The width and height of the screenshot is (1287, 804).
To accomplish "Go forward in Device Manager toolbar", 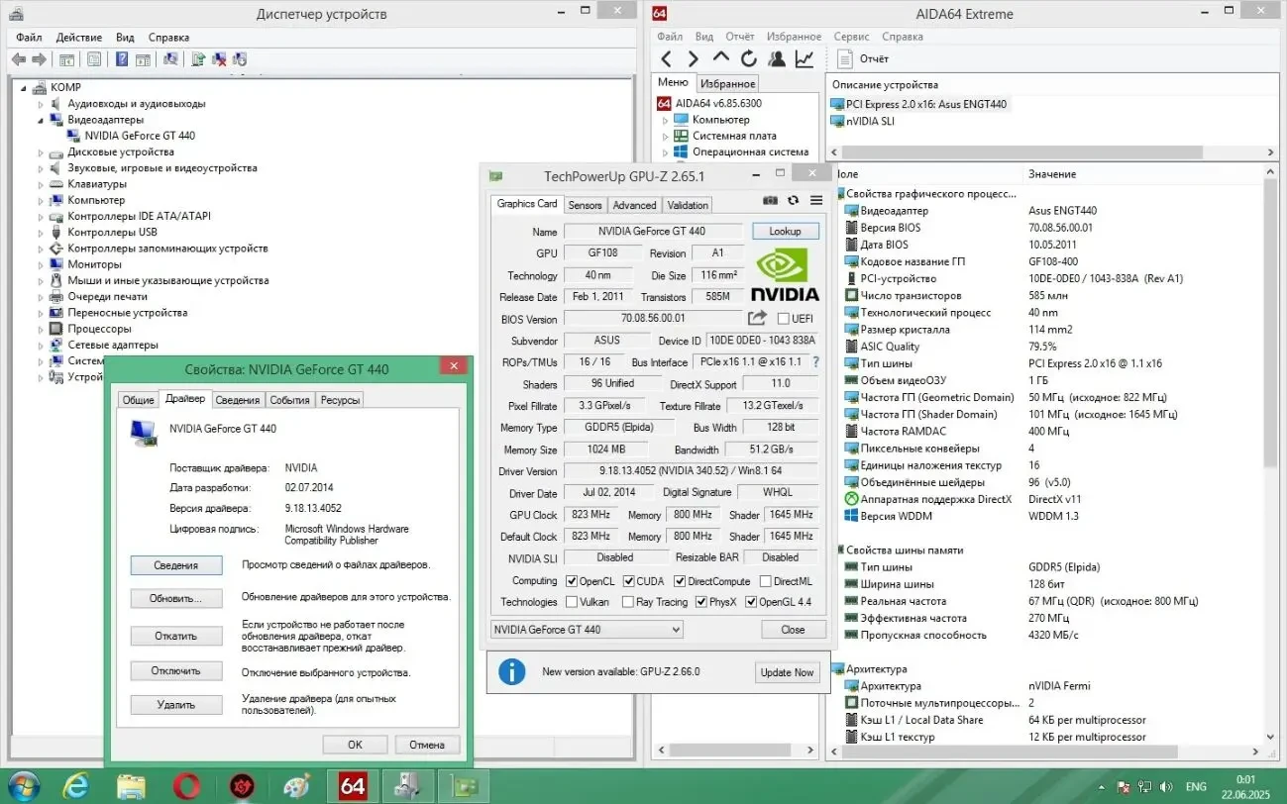I will [x=39, y=59].
